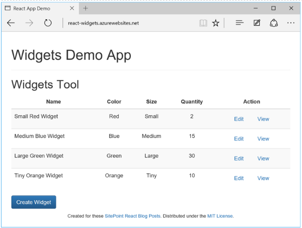Edit the Tiny Orange Widget
The height and width of the screenshot is (228, 302).
[239, 178]
